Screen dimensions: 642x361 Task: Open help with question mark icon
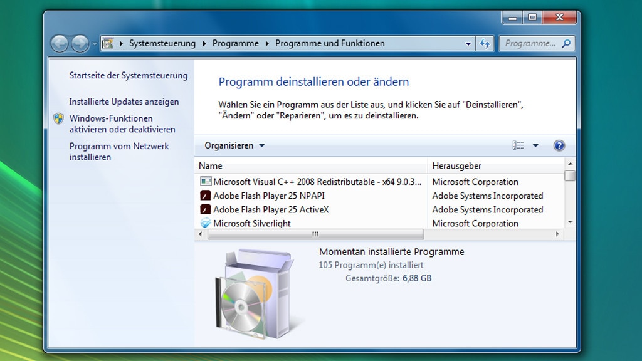(559, 145)
